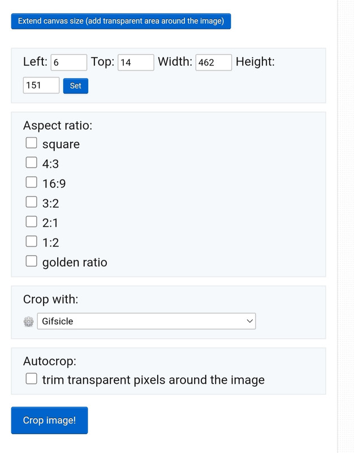Click the Top value input field
Viewport: 354px width, 453px height.
point(136,62)
